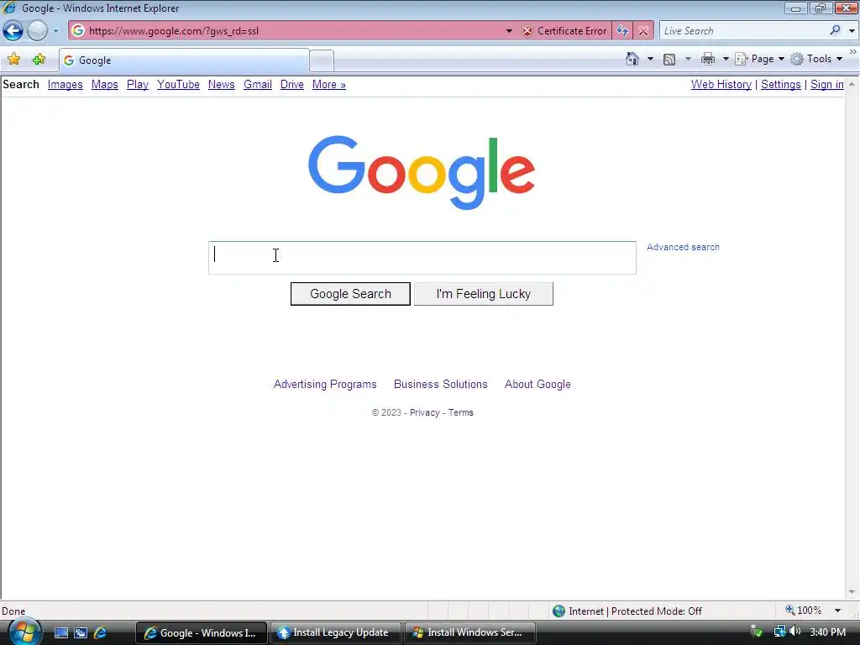The width and height of the screenshot is (860, 645).
Task: Click the More » link
Action: pos(329,85)
